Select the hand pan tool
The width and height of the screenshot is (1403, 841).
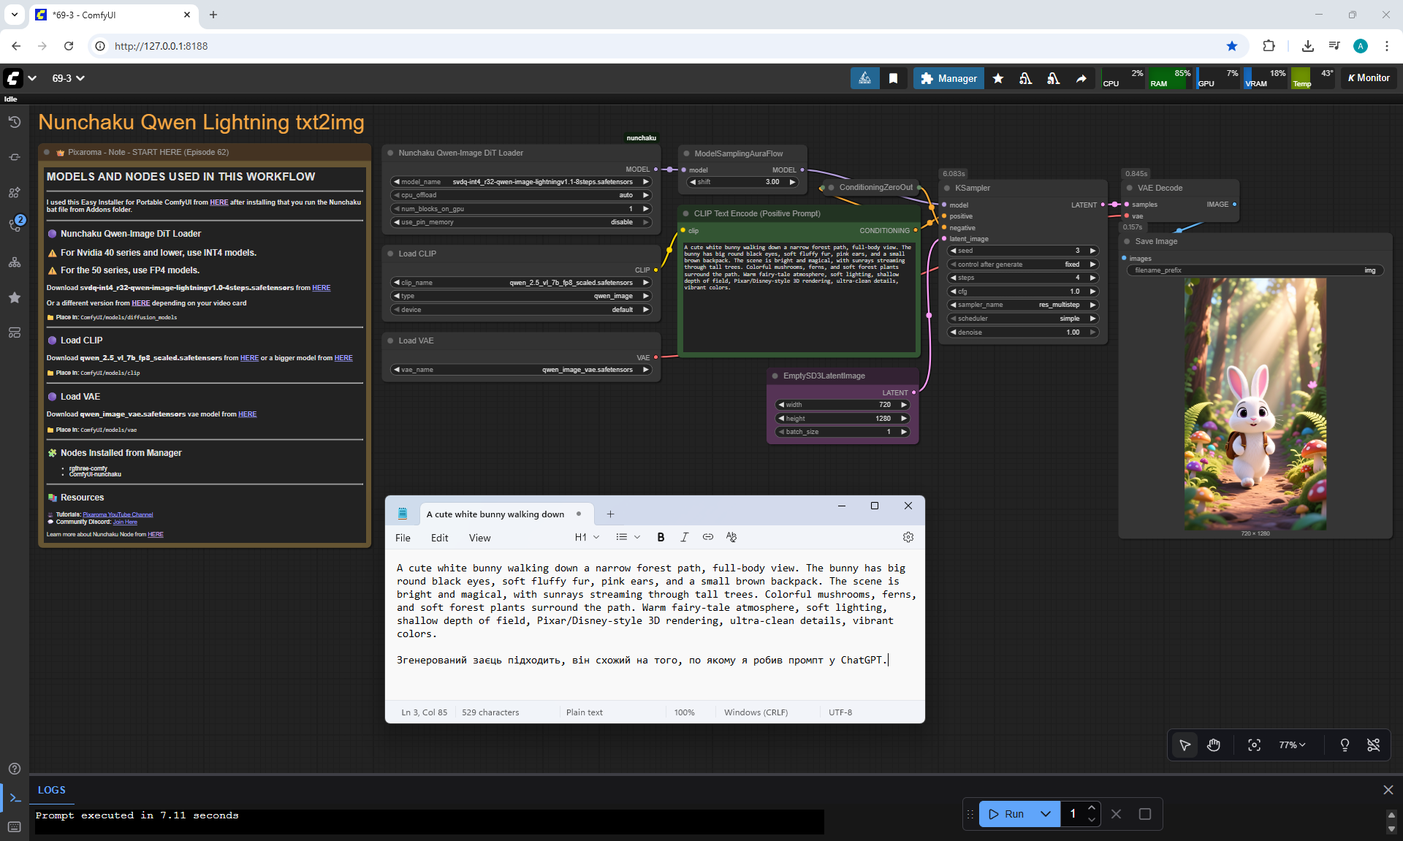(x=1214, y=745)
